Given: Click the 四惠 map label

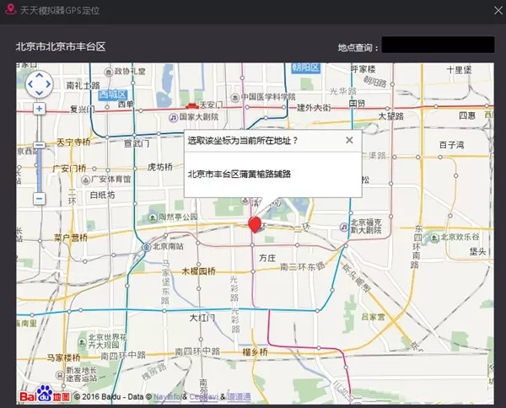Looking at the screenshot, I should (467, 115).
